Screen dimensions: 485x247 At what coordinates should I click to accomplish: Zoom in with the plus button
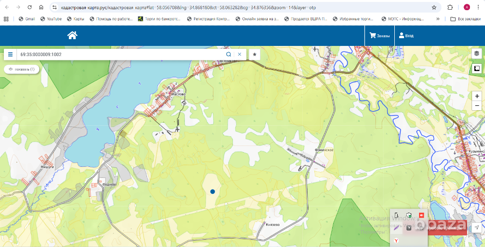477,96
